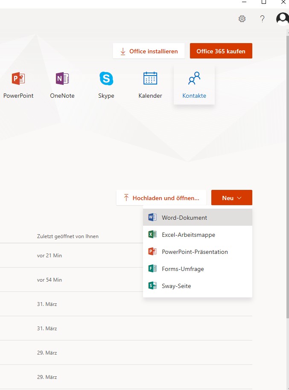Minimize the browser window

244,2
